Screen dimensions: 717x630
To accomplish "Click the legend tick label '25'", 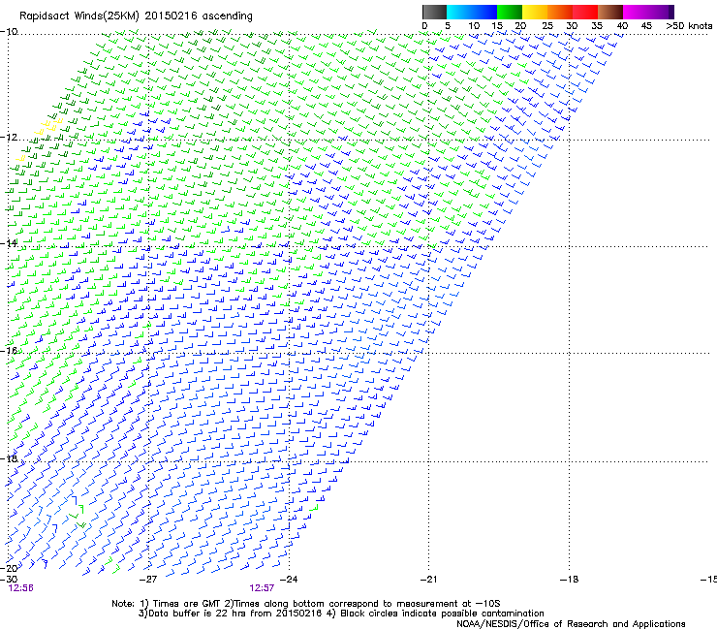I will coord(547,26).
